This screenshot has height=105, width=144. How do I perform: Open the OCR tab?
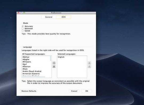click(63, 17)
